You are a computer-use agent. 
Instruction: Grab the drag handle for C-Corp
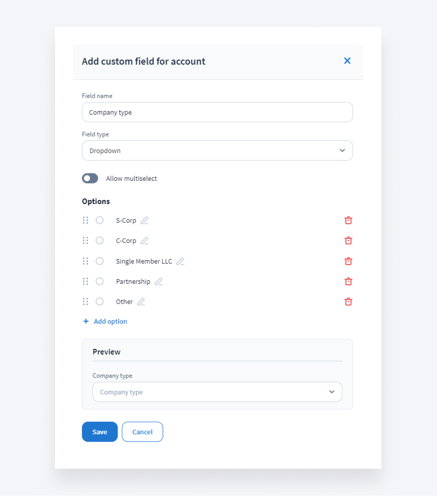(x=85, y=241)
